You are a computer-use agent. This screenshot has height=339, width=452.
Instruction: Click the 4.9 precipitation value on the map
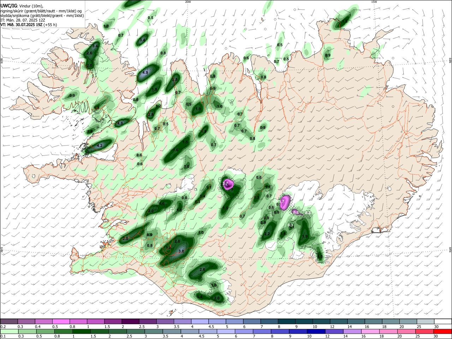pos(145,72)
